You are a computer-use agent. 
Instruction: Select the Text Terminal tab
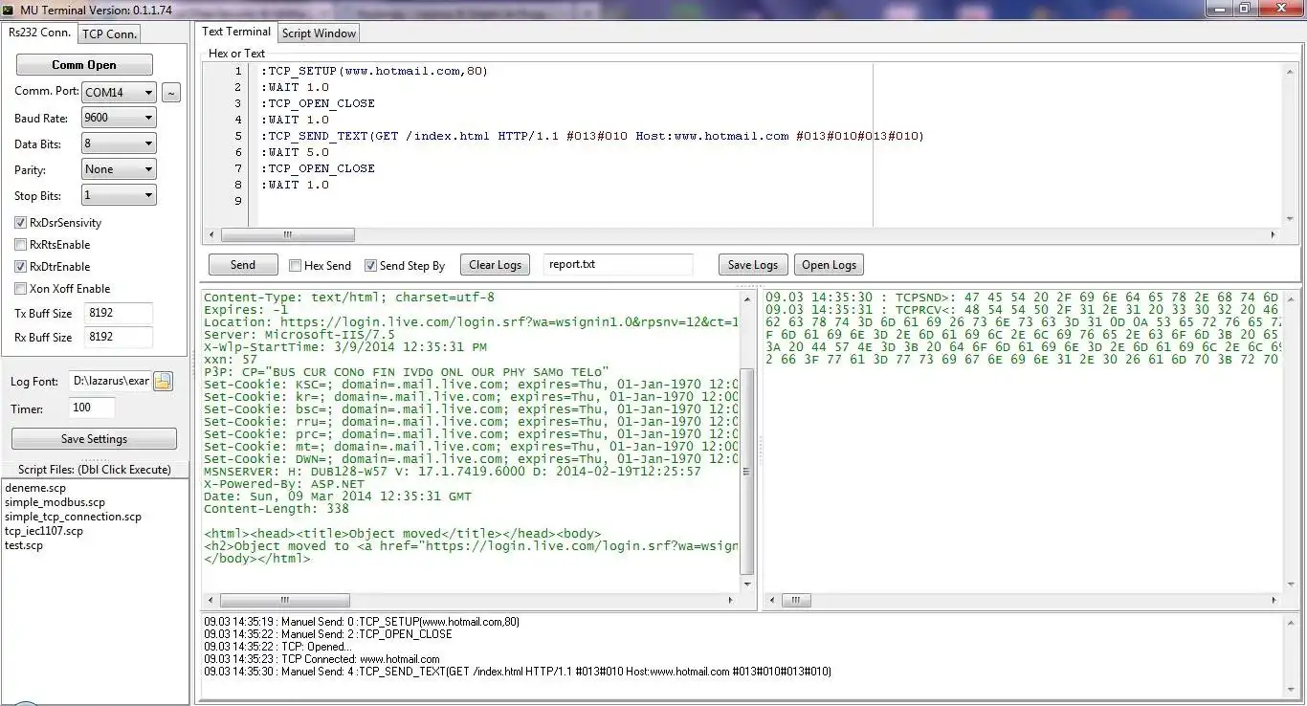coord(236,32)
